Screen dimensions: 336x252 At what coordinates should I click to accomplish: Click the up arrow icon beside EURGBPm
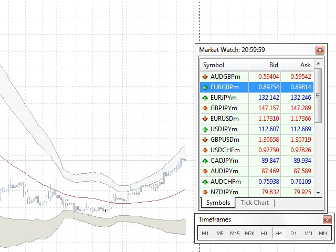(204, 87)
